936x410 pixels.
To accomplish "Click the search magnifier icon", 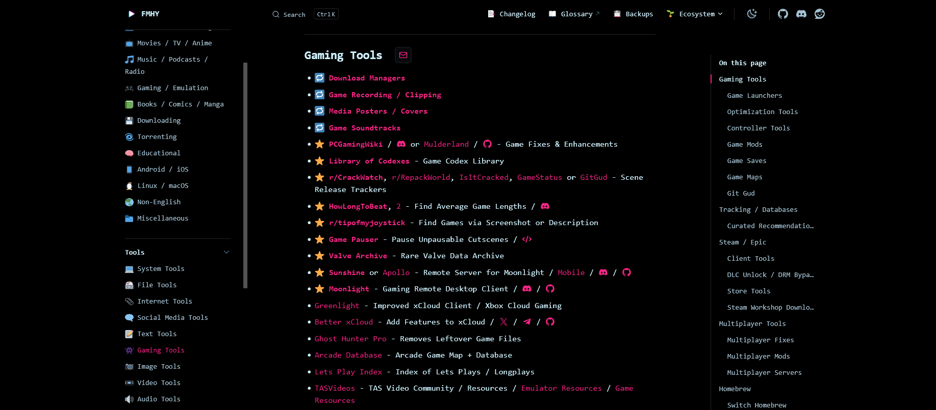I will pos(276,14).
